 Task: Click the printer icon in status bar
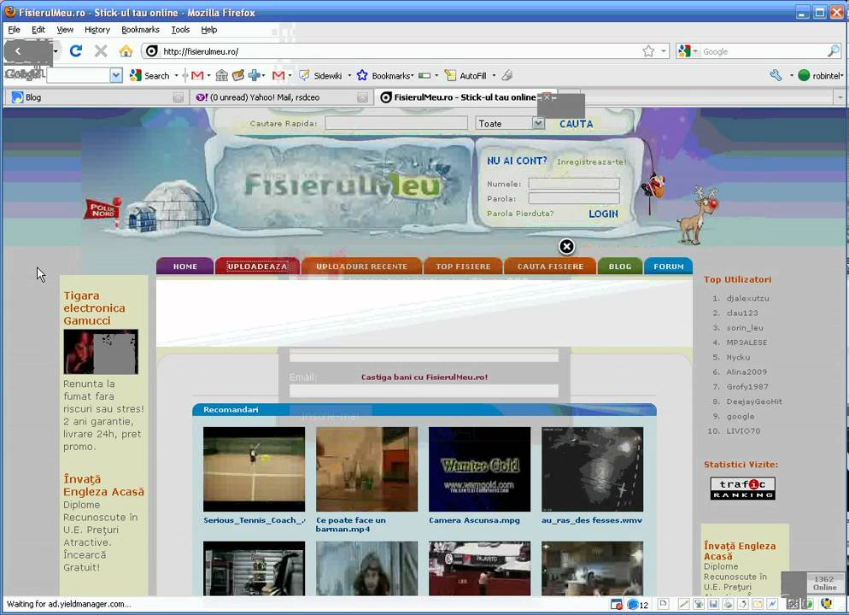point(728,604)
